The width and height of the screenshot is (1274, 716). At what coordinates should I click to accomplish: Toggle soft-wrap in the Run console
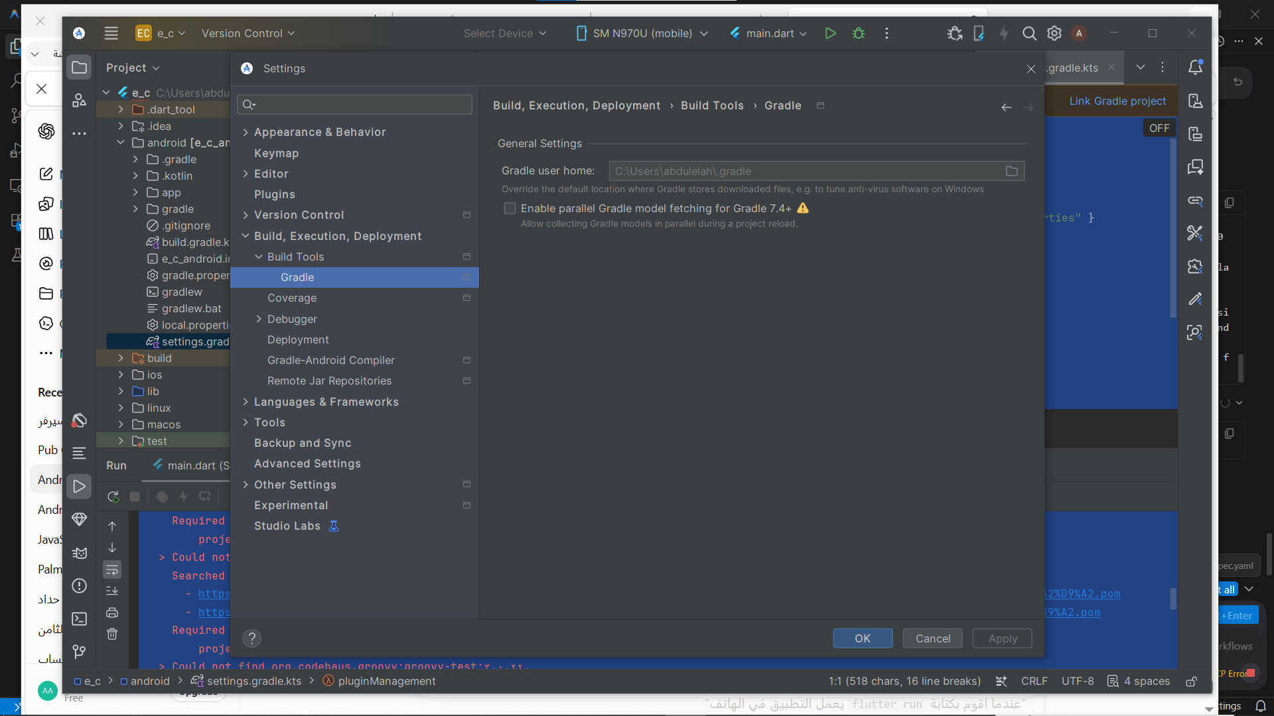pyautogui.click(x=112, y=569)
